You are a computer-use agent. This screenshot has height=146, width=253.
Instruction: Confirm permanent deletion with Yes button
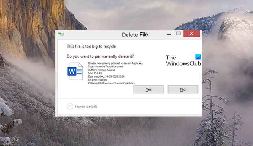click(148, 89)
